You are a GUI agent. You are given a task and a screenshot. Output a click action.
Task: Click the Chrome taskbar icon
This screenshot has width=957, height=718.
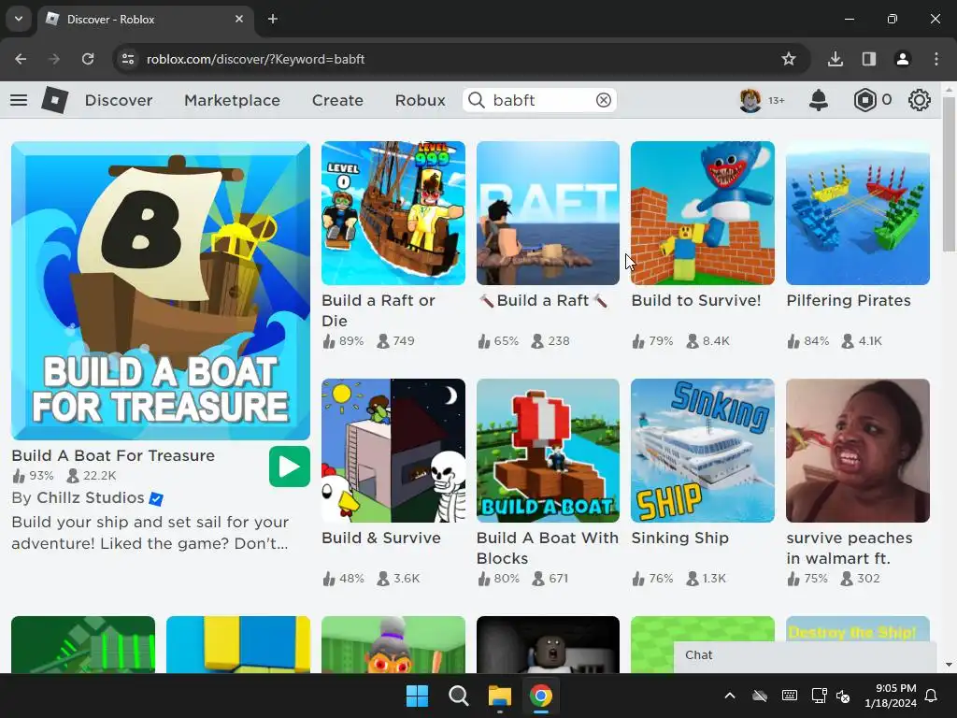tap(541, 696)
